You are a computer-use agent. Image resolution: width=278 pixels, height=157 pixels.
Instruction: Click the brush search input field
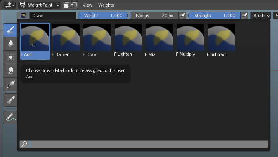[x=144, y=144]
